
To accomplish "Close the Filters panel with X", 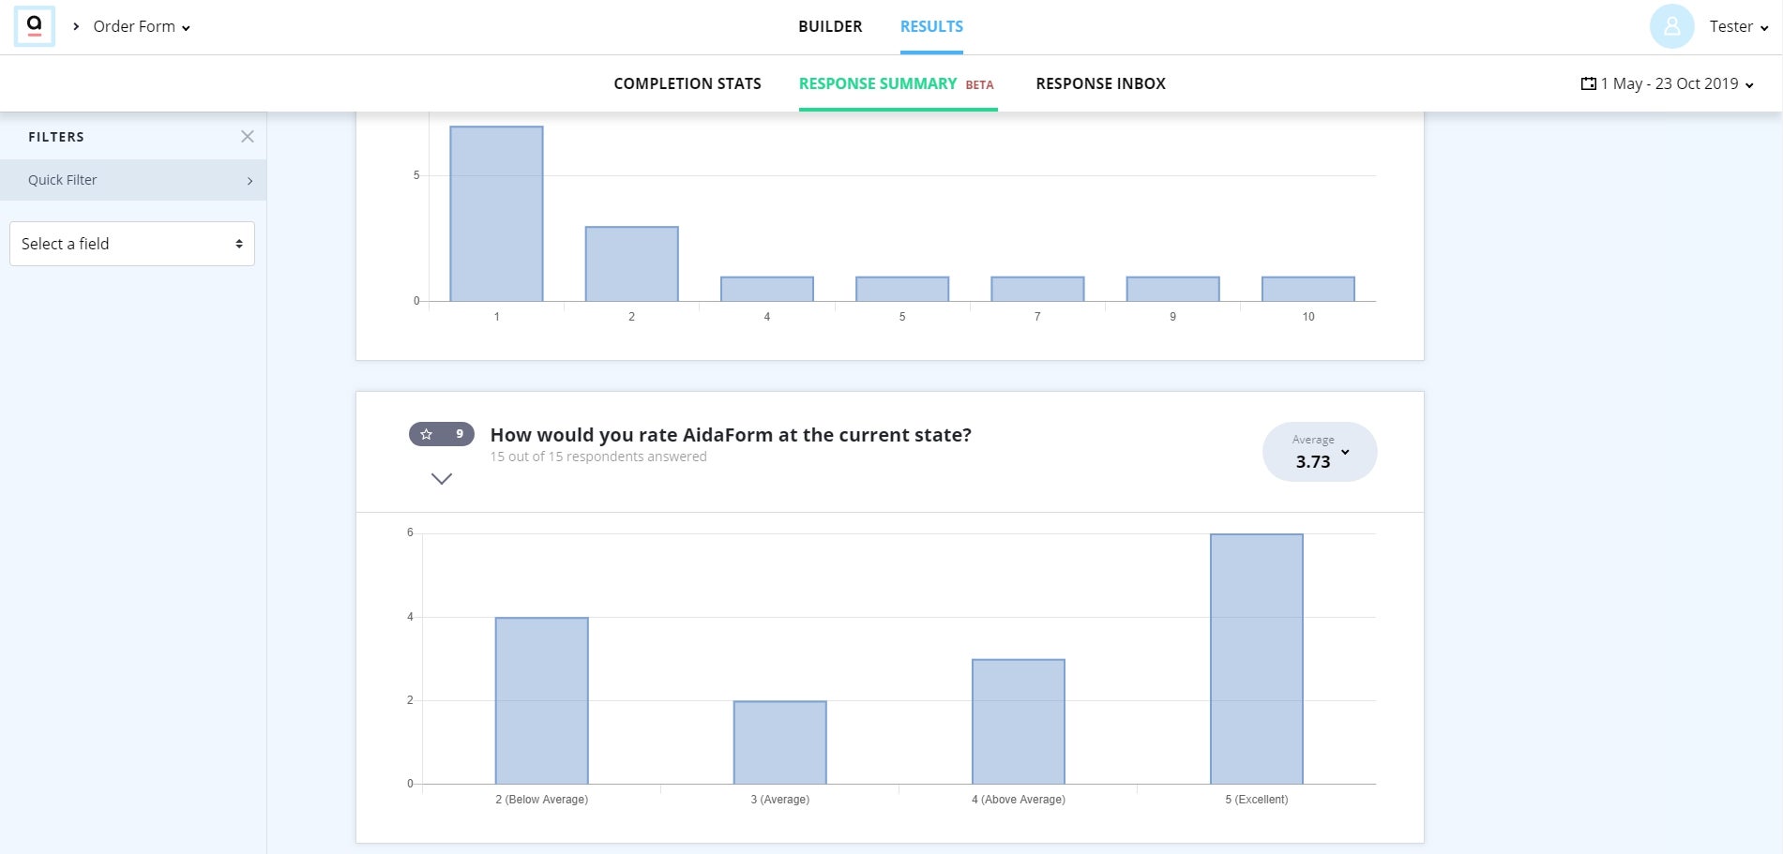I will click(x=248, y=137).
